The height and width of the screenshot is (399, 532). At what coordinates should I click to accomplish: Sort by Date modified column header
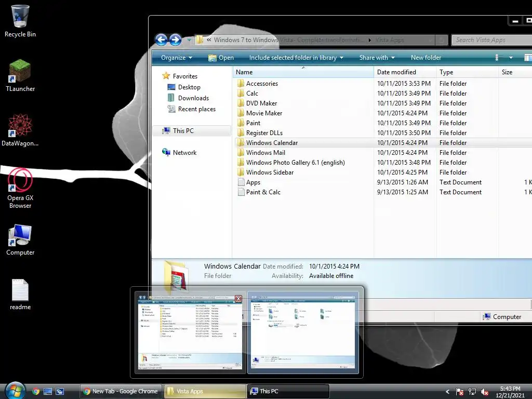(x=405, y=72)
